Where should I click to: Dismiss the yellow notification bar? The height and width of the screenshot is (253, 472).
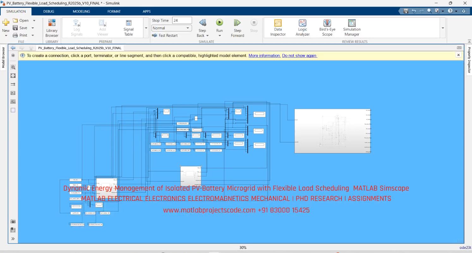click(458, 55)
